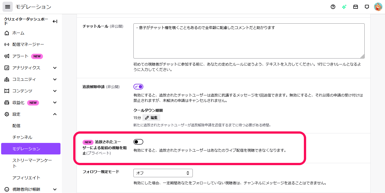Open アラート in the sidebar
Image resolution: width=385 pixels, height=193 pixels.
pos(20,56)
